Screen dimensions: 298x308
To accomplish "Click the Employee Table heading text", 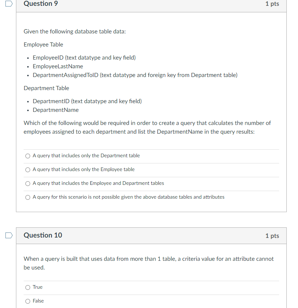I will click(43, 44).
